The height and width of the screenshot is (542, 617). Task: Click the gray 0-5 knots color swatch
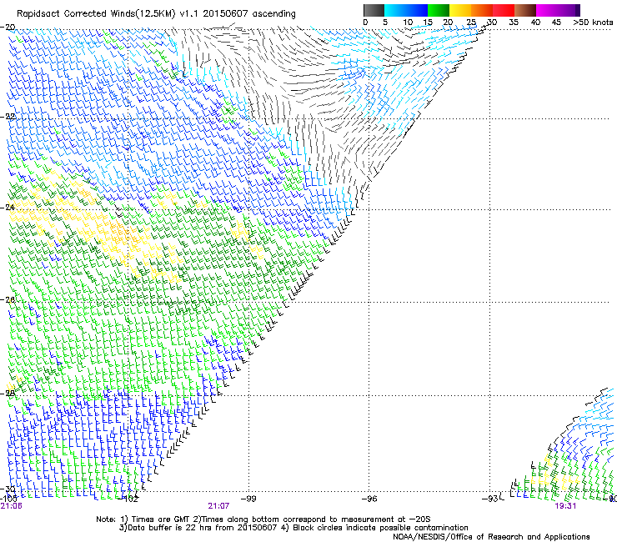coord(374,10)
